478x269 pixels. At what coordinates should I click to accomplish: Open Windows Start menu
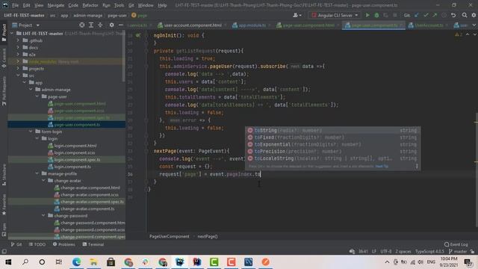click(x=8, y=262)
